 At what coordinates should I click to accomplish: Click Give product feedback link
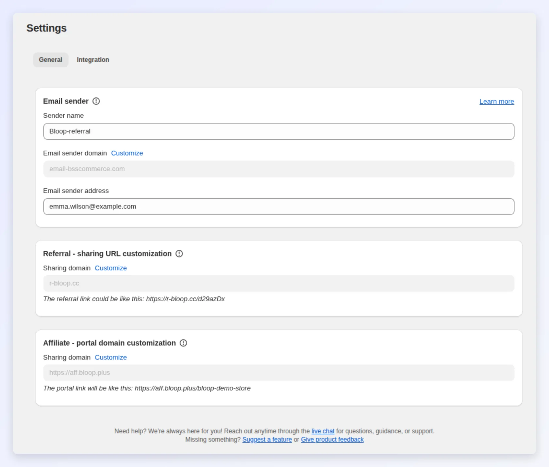click(x=332, y=440)
